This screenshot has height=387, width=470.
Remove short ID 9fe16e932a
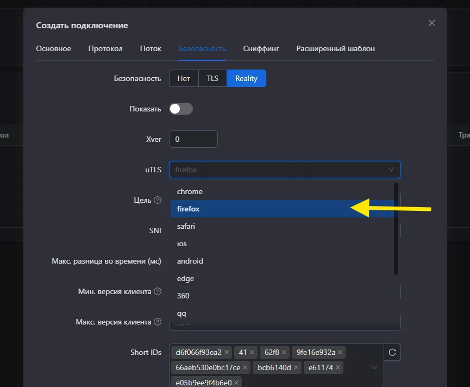pyautogui.click(x=340, y=352)
